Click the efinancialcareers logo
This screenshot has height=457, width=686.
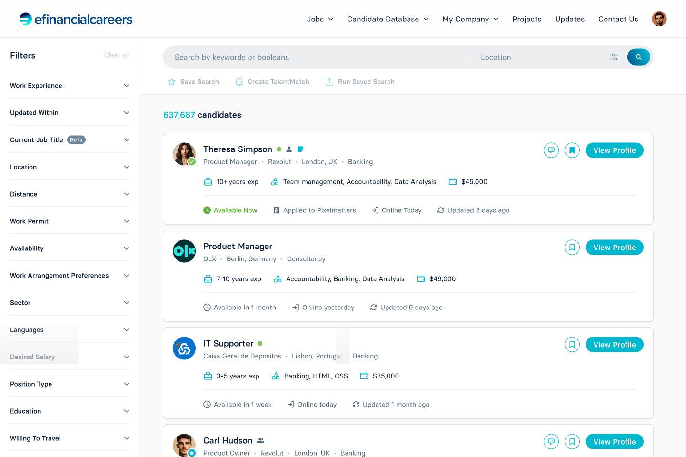point(76,19)
